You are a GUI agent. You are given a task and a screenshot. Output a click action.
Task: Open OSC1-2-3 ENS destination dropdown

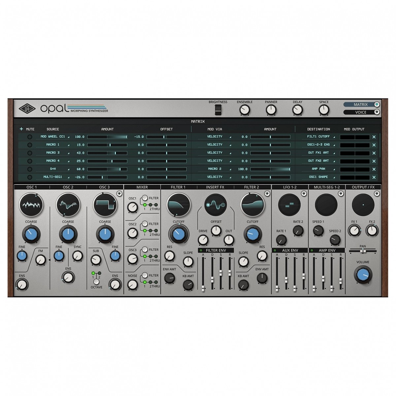(319, 145)
